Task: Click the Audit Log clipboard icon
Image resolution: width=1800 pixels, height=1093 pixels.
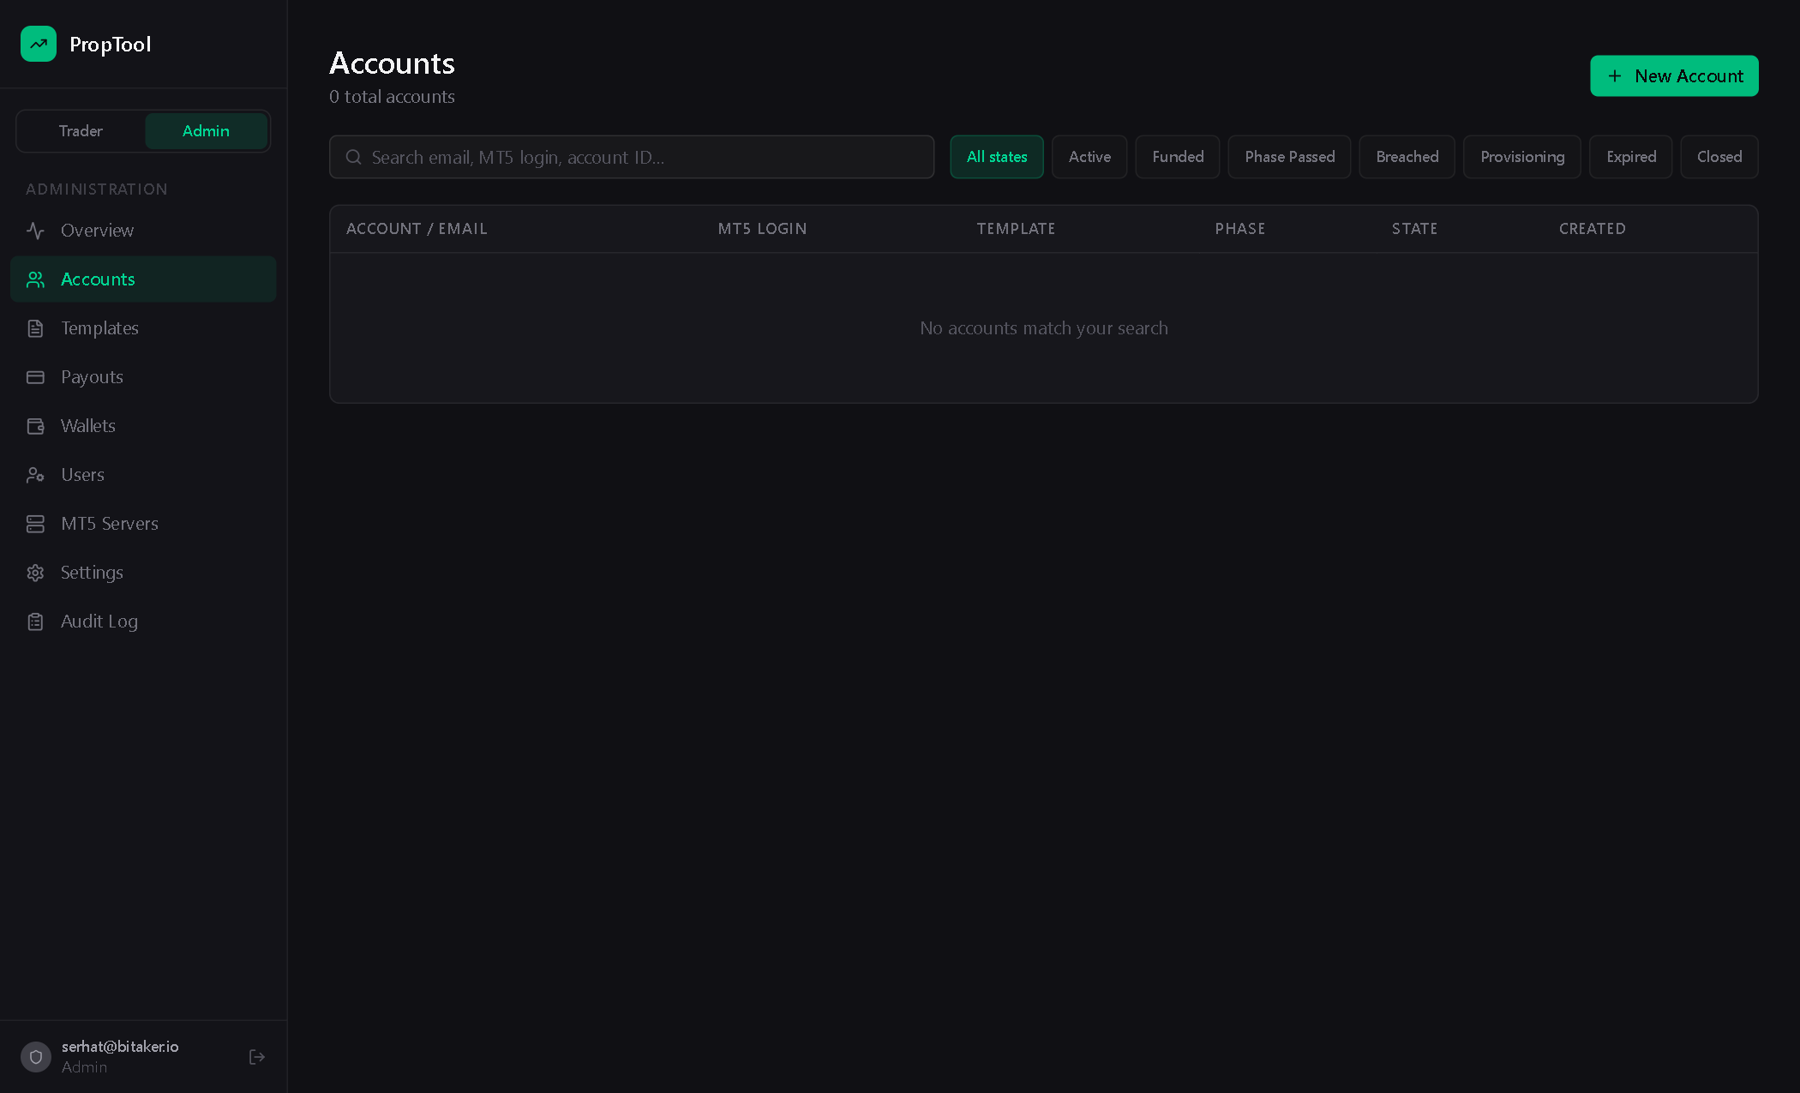Action: click(x=35, y=622)
